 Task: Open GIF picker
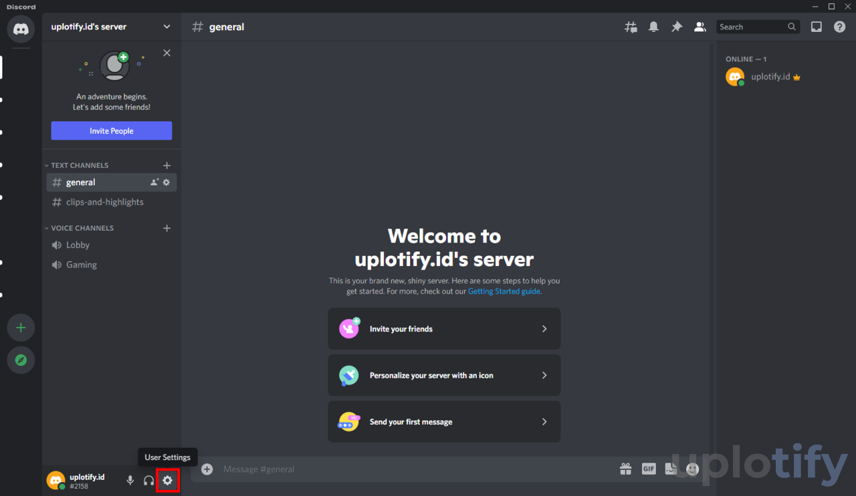(649, 469)
